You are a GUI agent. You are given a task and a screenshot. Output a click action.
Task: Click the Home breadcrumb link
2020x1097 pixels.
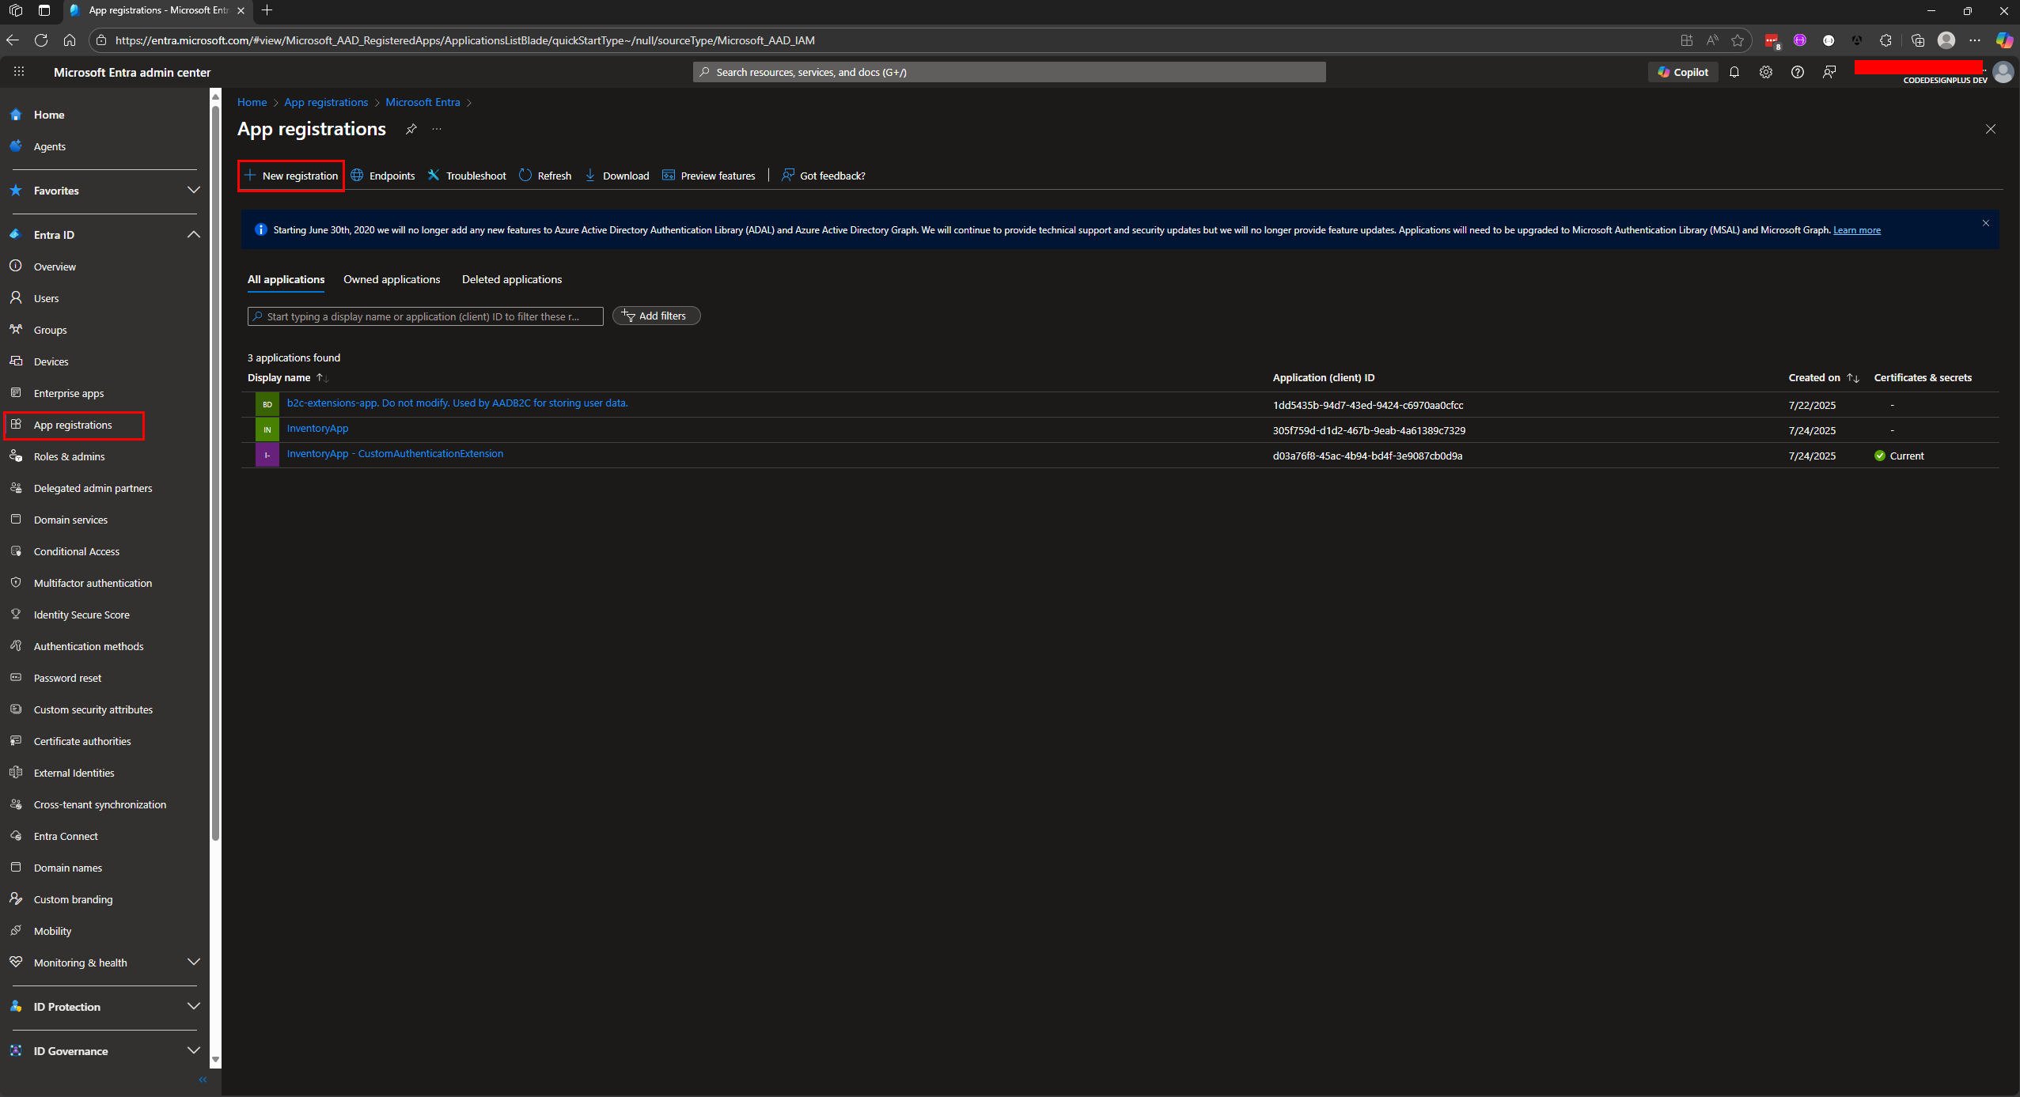tap(252, 102)
